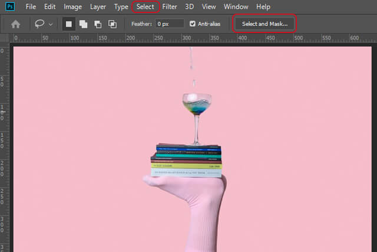
Task: Open the View menu
Action: click(209, 6)
